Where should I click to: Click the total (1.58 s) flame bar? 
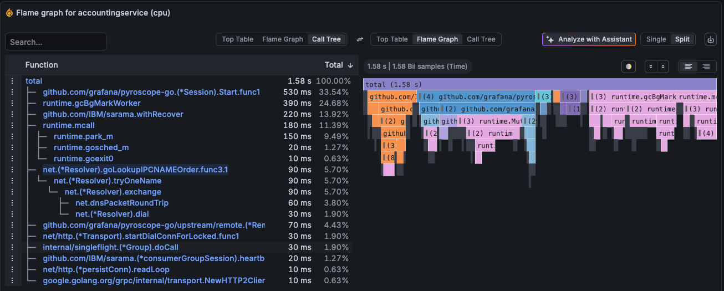point(540,84)
